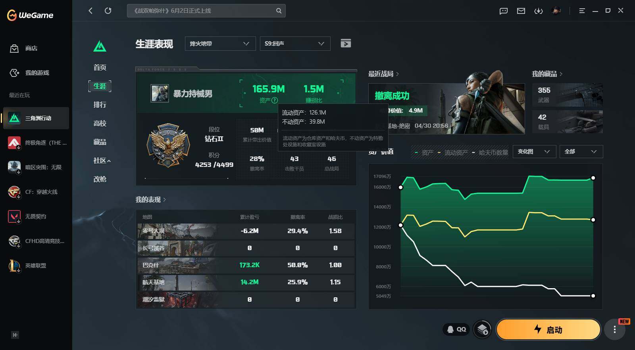This screenshot has height=350, width=635.
Task: Click the 资产 question mark help icon
Action: coord(275,100)
